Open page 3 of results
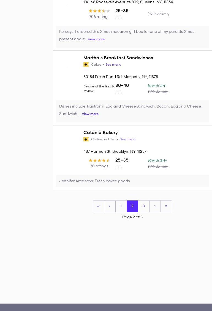212x311 pixels. [143, 206]
